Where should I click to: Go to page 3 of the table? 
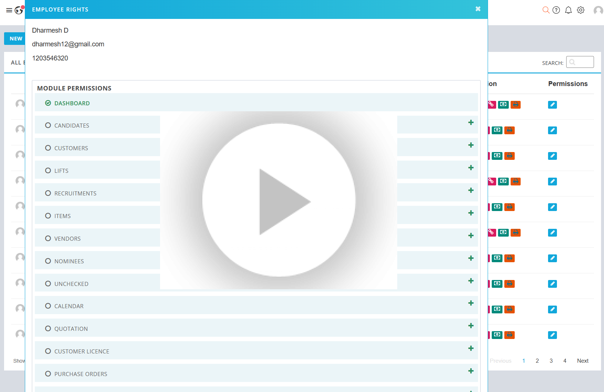[x=551, y=361]
